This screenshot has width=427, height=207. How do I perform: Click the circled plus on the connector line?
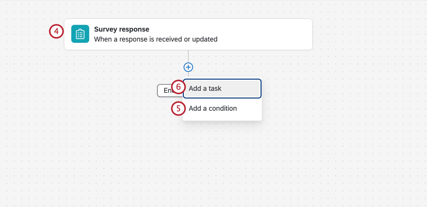[188, 67]
